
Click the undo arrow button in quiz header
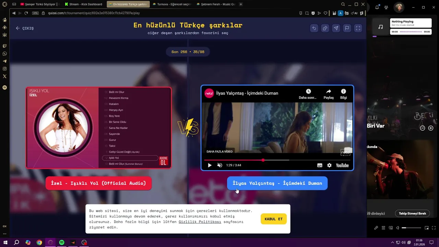314,28
